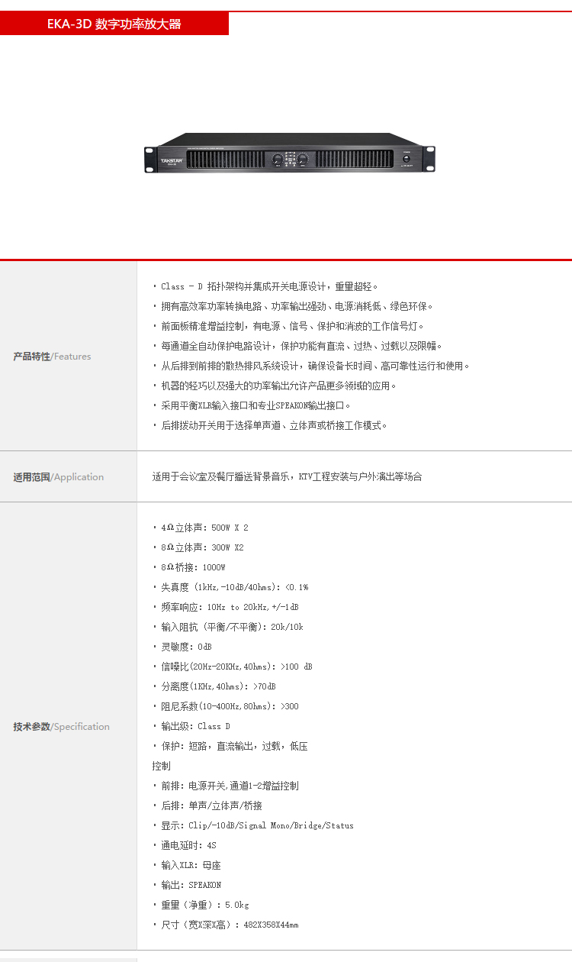Click the 输出级: Class D spec line
572x962 pixels.
click(x=191, y=726)
